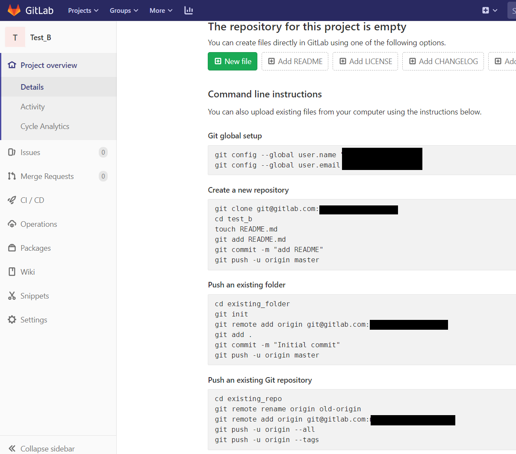Click the Add README button
This screenshot has height=454, width=516.
click(x=295, y=62)
